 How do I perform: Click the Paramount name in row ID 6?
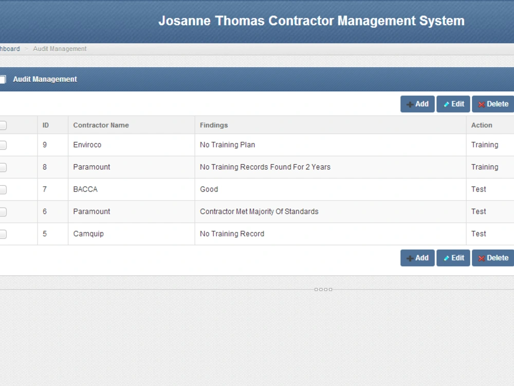click(91, 212)
